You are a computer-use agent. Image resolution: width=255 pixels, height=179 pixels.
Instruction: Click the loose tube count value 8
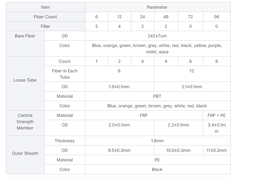(x=217, y=61)
